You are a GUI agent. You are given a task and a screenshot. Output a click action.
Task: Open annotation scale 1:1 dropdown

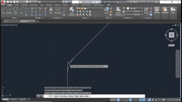(x=160, y=100)
